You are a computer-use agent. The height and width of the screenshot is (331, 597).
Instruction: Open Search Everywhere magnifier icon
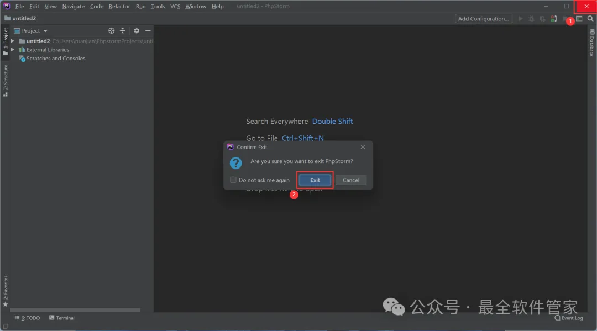coord(590,18)
